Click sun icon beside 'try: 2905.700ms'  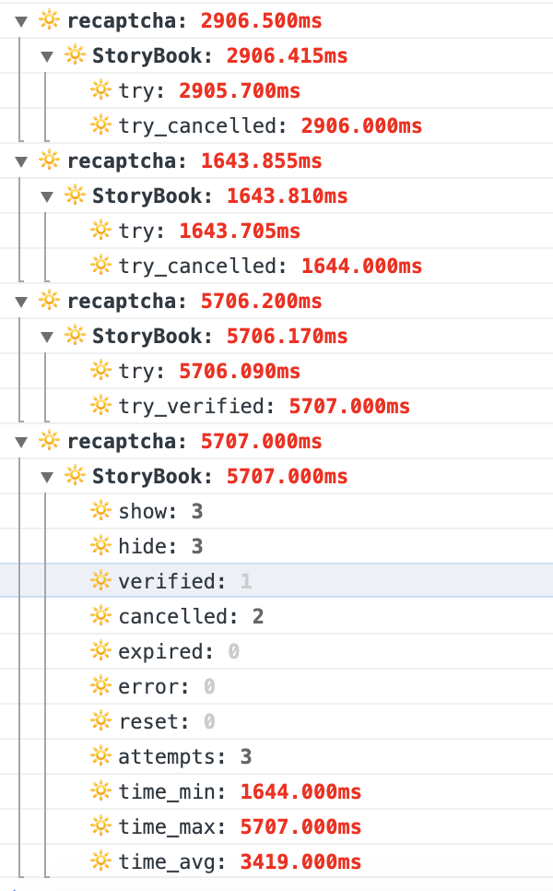tap(100, 89)
